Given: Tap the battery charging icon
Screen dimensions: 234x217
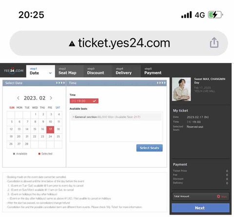Looking at the screenshot, I should tap(215, 15).
